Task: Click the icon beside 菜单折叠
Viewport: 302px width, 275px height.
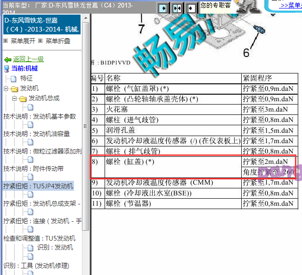Action: (40, 41)
